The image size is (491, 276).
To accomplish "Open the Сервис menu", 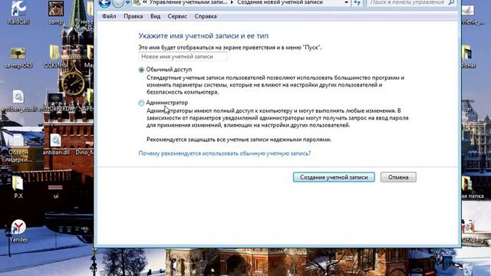I will click(x=177, y=16).
